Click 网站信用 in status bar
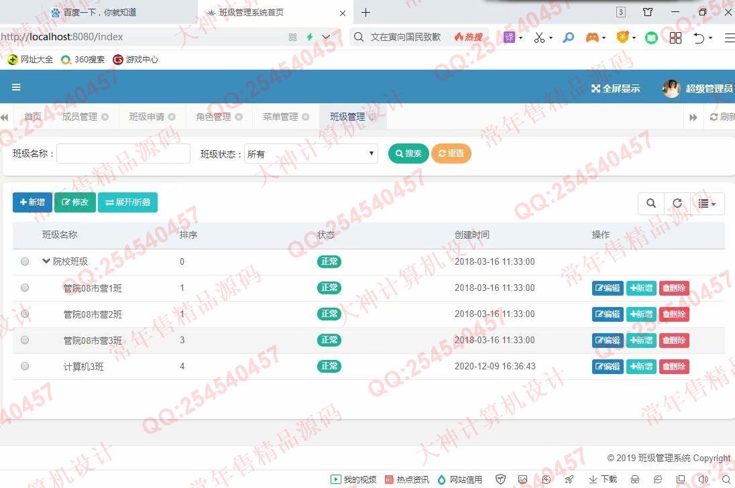The image size is (735, 488). click(459, 479)
